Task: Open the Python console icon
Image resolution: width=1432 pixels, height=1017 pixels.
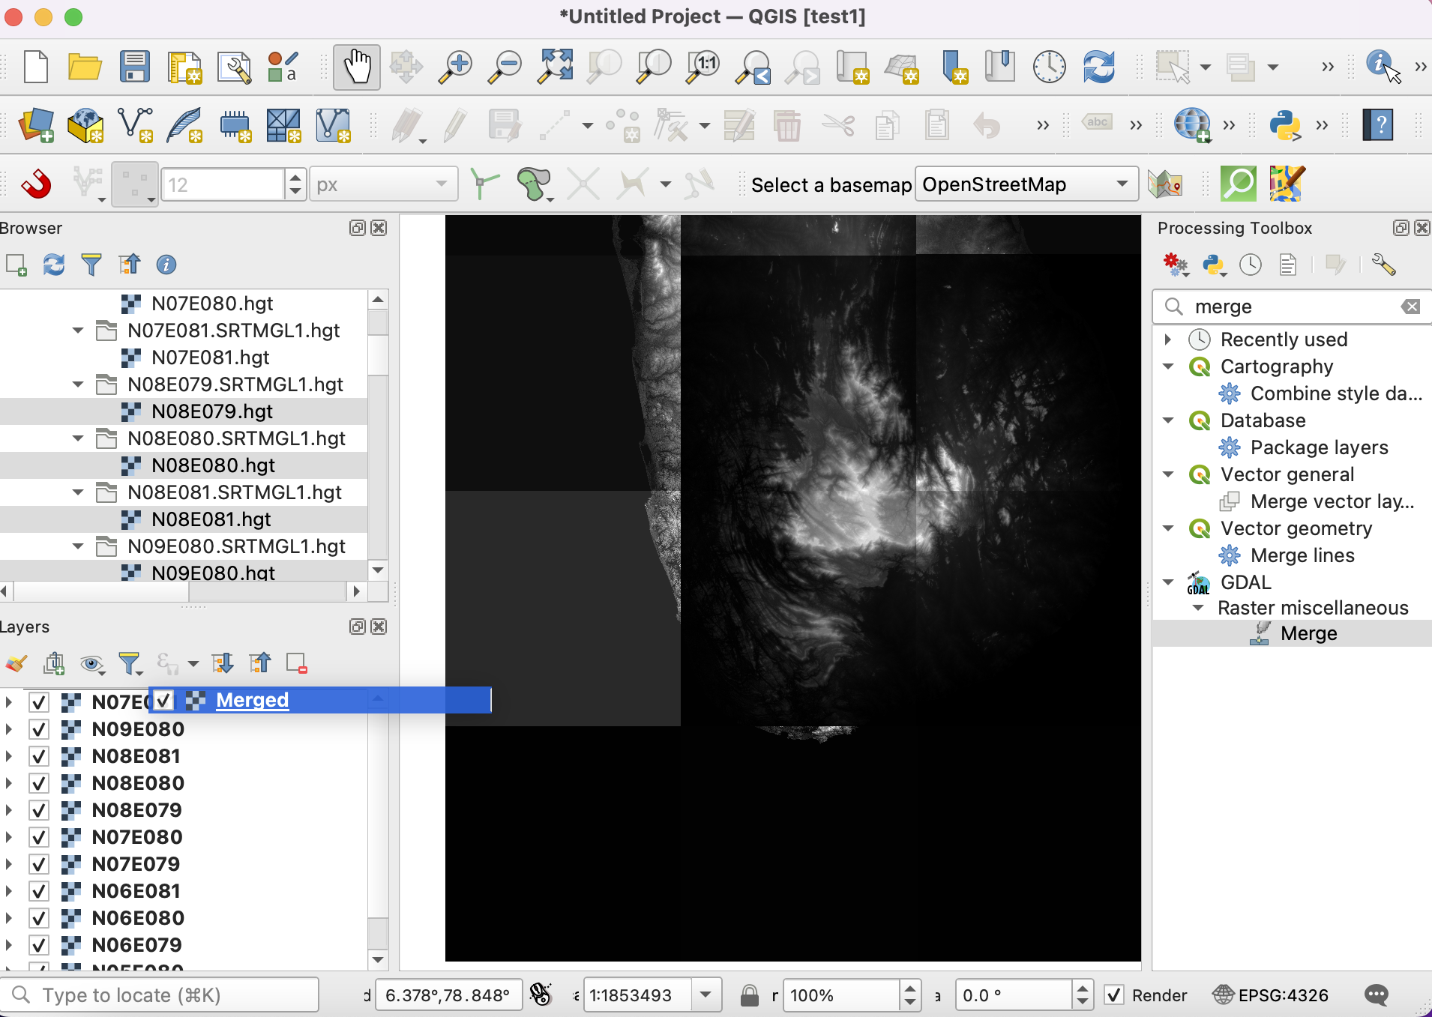Action: (x=1284, y=125)
